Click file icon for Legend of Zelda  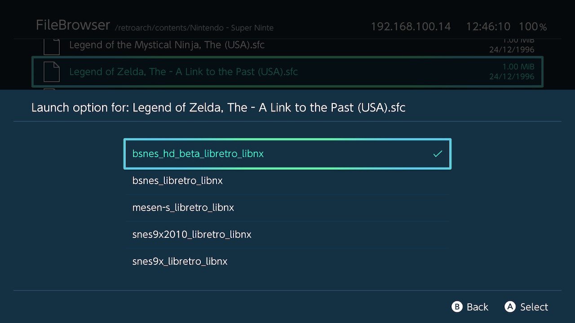pyautogui.click(x=52, y=72)
